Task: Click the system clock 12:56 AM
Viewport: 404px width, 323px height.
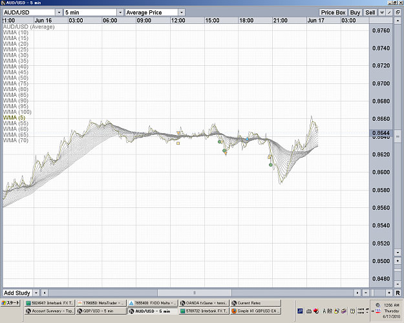Action: coord(391,305)
